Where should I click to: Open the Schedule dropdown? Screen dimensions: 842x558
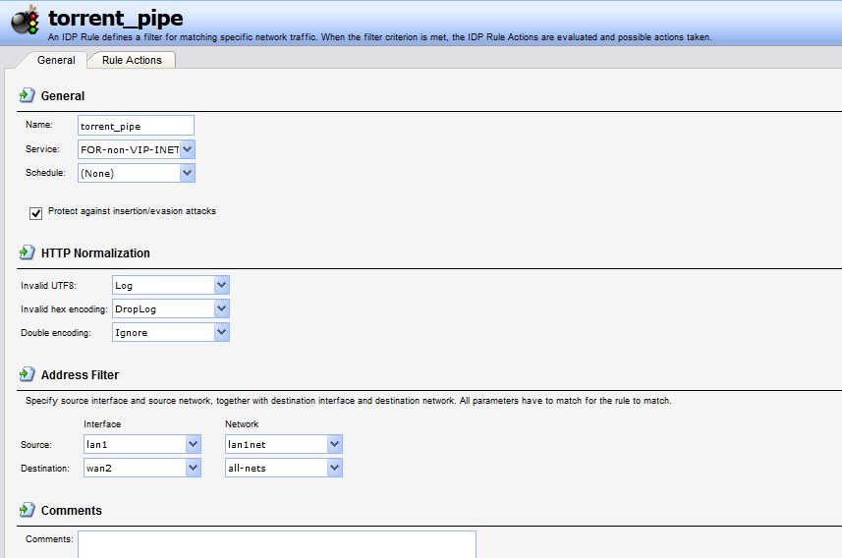188,173
